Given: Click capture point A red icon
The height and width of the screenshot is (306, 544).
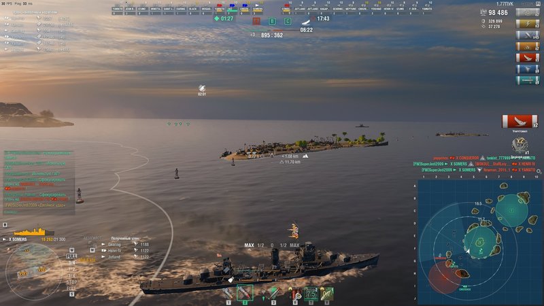Looking at the screenshot, I should click(x=256, y=21).
